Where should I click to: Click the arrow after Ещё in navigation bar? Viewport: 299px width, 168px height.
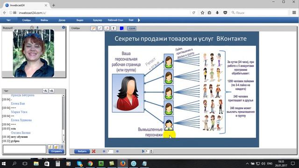[x=139, y=20]
